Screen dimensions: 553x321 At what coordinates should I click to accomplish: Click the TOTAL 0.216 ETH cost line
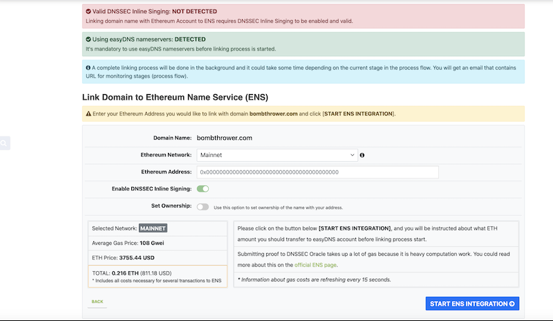[132, 273]
